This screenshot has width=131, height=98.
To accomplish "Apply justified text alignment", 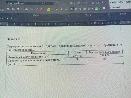I will [x=84, y=9].
